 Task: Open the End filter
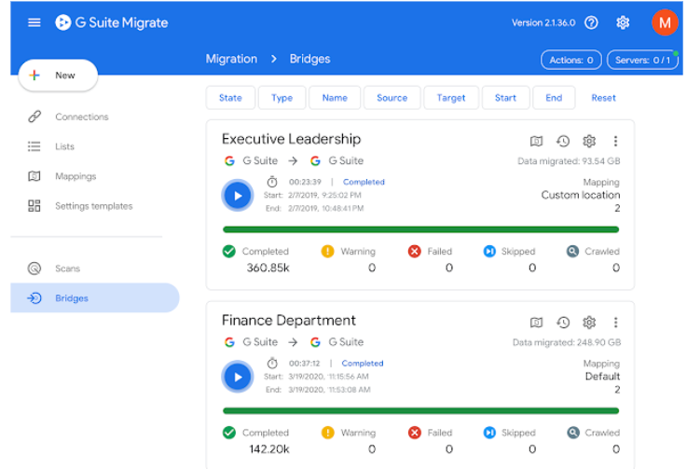[554, 98]
